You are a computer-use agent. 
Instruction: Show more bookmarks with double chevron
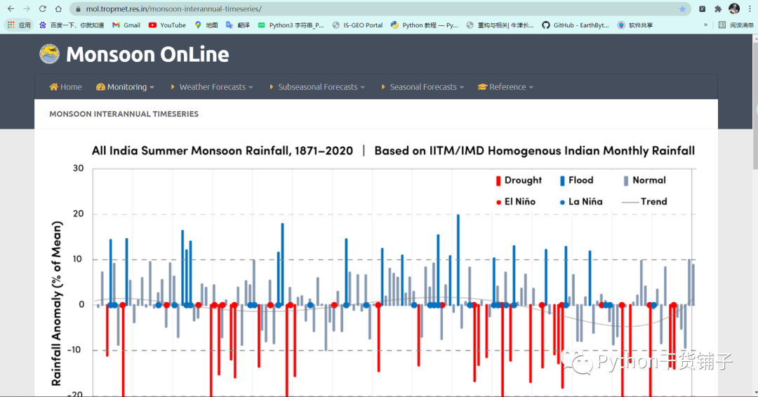point(705,25)
